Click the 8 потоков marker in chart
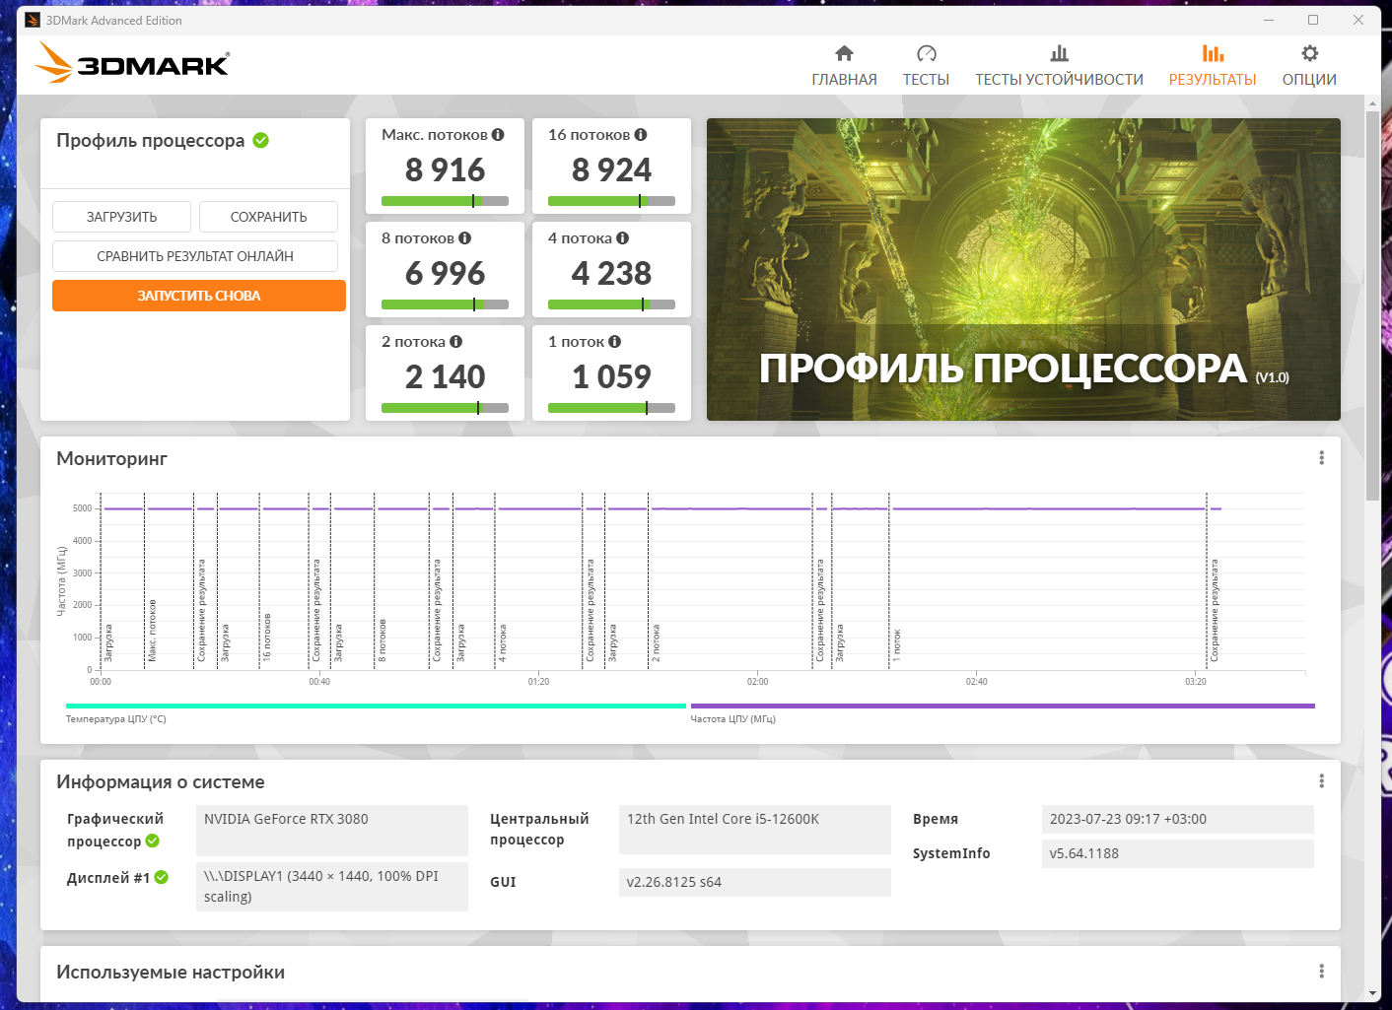Screen dimensions: 1392x1010 [383, 640]
